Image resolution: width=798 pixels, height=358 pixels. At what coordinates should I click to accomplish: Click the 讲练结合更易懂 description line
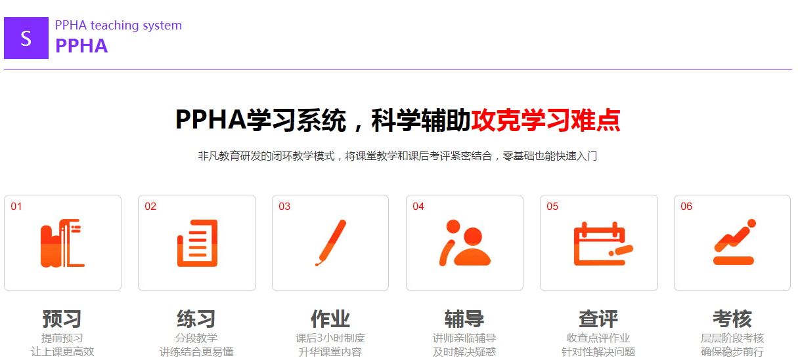(196, 351)
